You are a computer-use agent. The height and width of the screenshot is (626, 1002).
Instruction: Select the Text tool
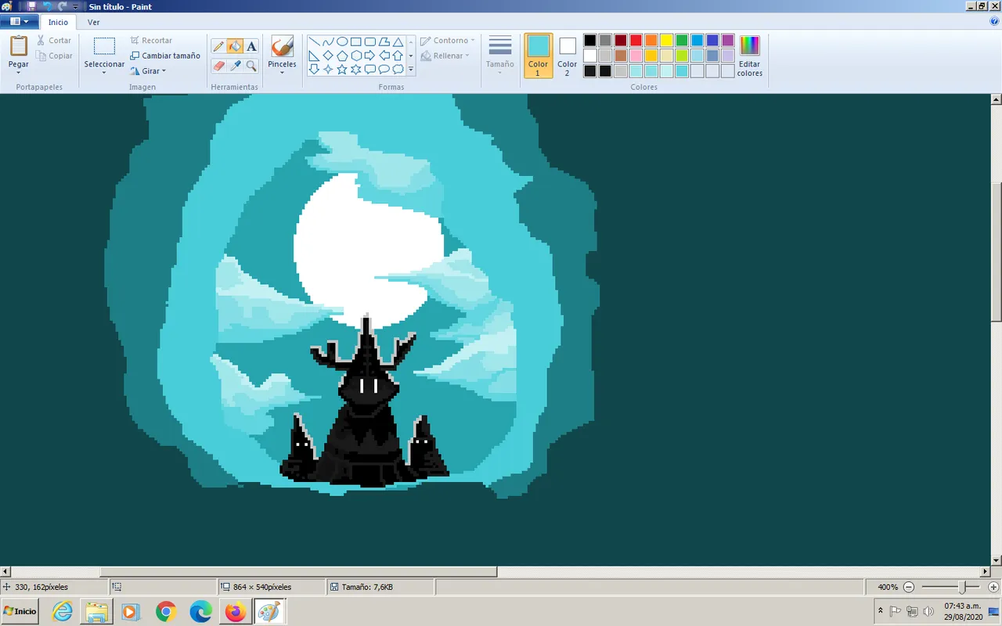coord(251,46)
